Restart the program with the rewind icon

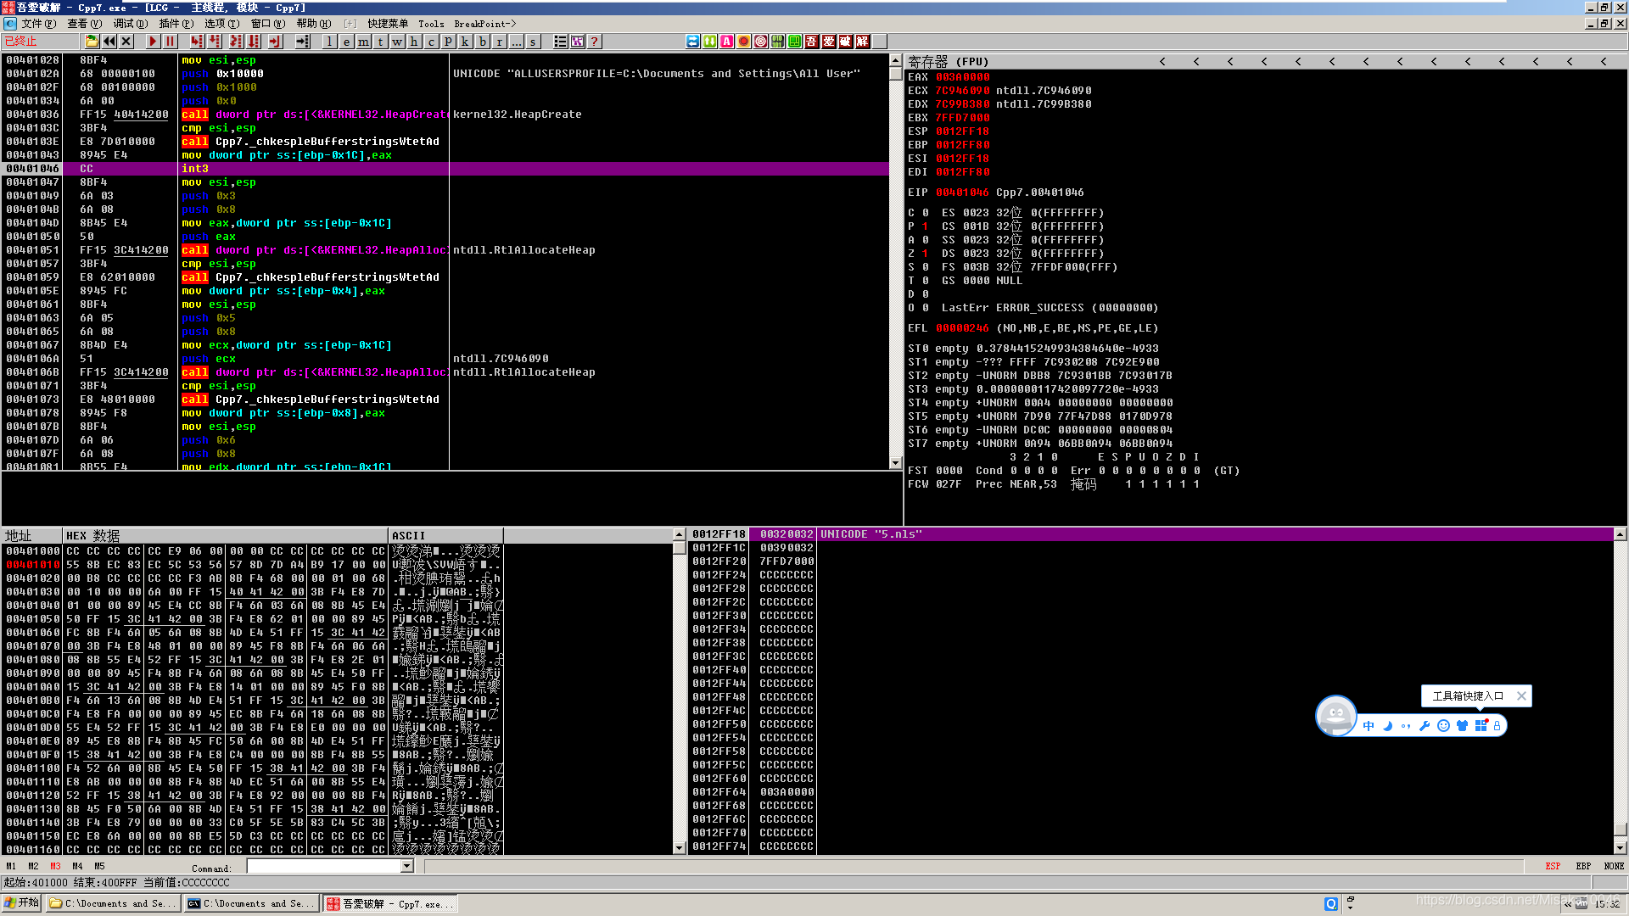point(109,42)
